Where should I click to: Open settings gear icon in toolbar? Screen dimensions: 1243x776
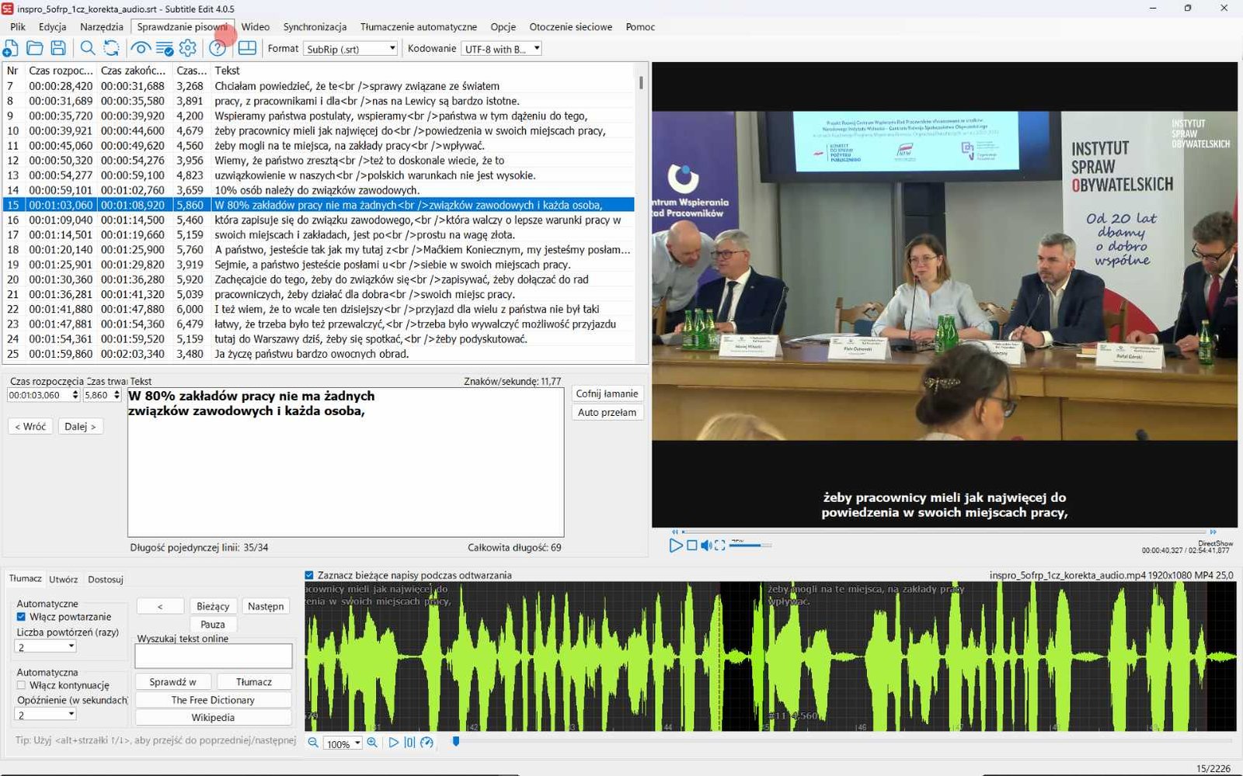pyautogui.click(x=188, y=48)
